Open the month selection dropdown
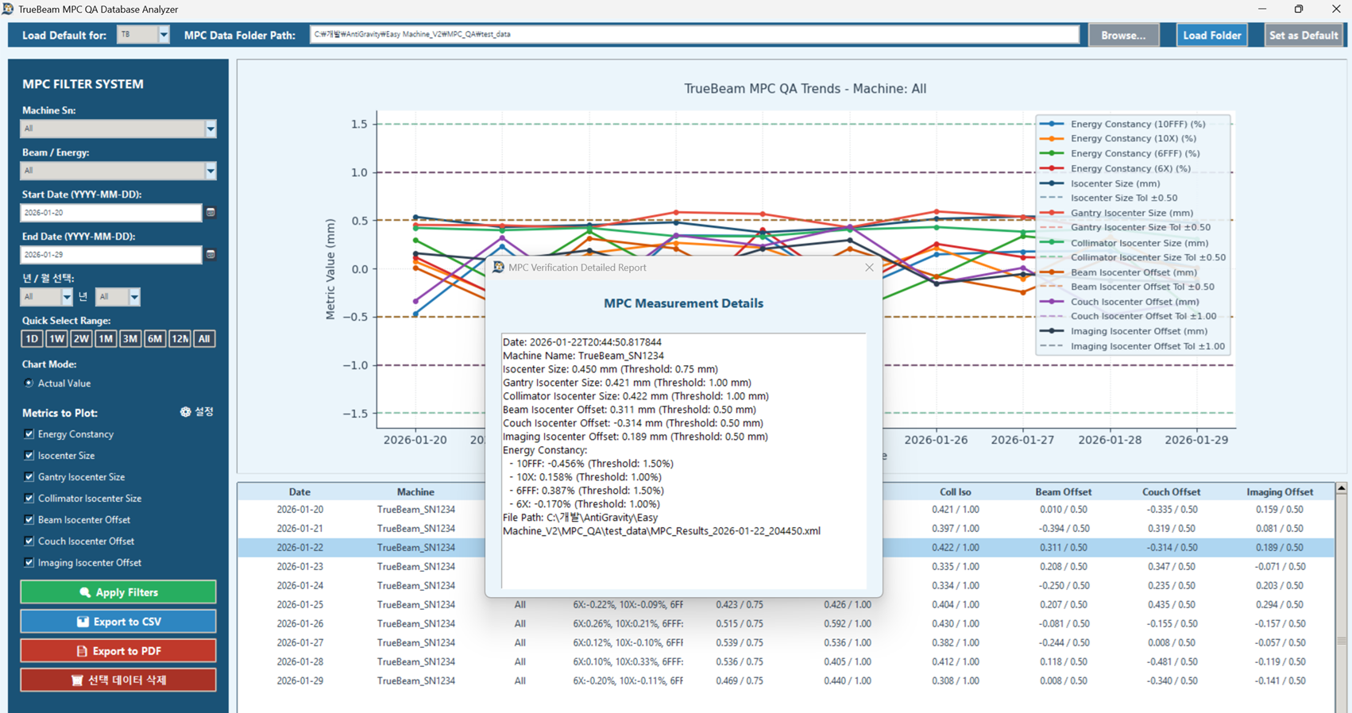The image size is (1352, 713). (x=133, y=297)
